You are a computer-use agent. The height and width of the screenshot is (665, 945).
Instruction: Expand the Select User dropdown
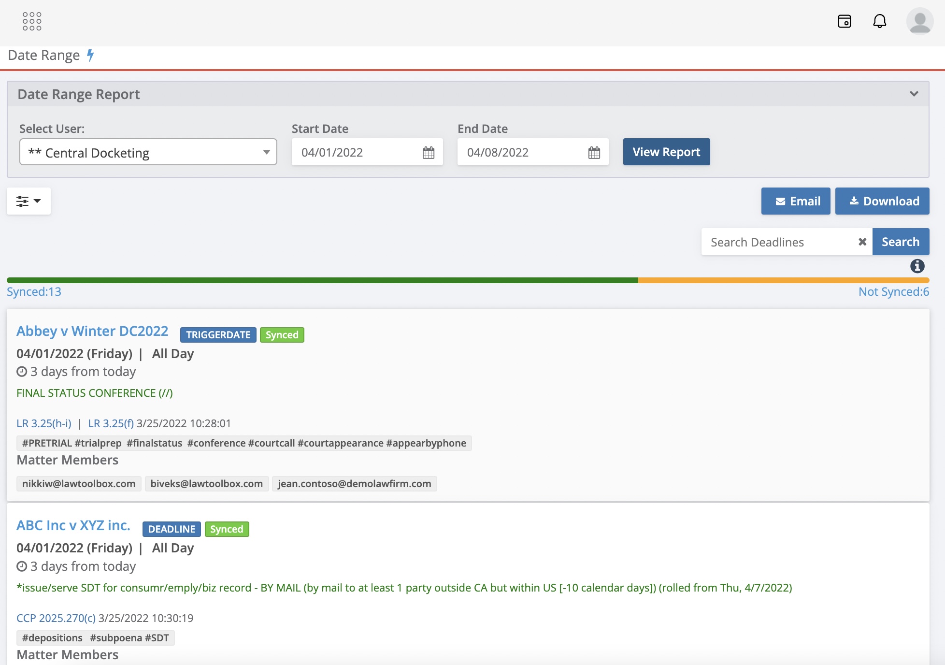[x=148, y=152]
